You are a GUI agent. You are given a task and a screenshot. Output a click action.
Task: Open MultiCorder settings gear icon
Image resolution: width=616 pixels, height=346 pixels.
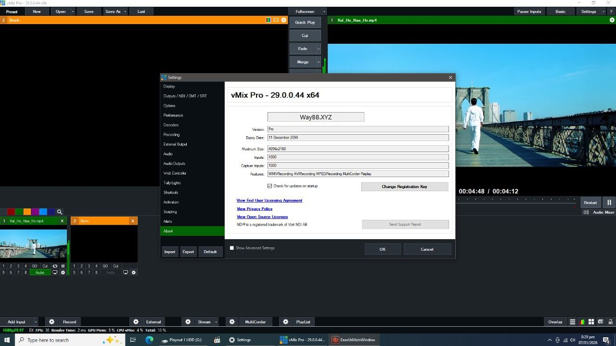[x=232, y=322]
